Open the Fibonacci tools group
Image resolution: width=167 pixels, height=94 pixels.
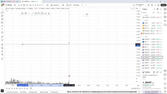pos(2,16)
